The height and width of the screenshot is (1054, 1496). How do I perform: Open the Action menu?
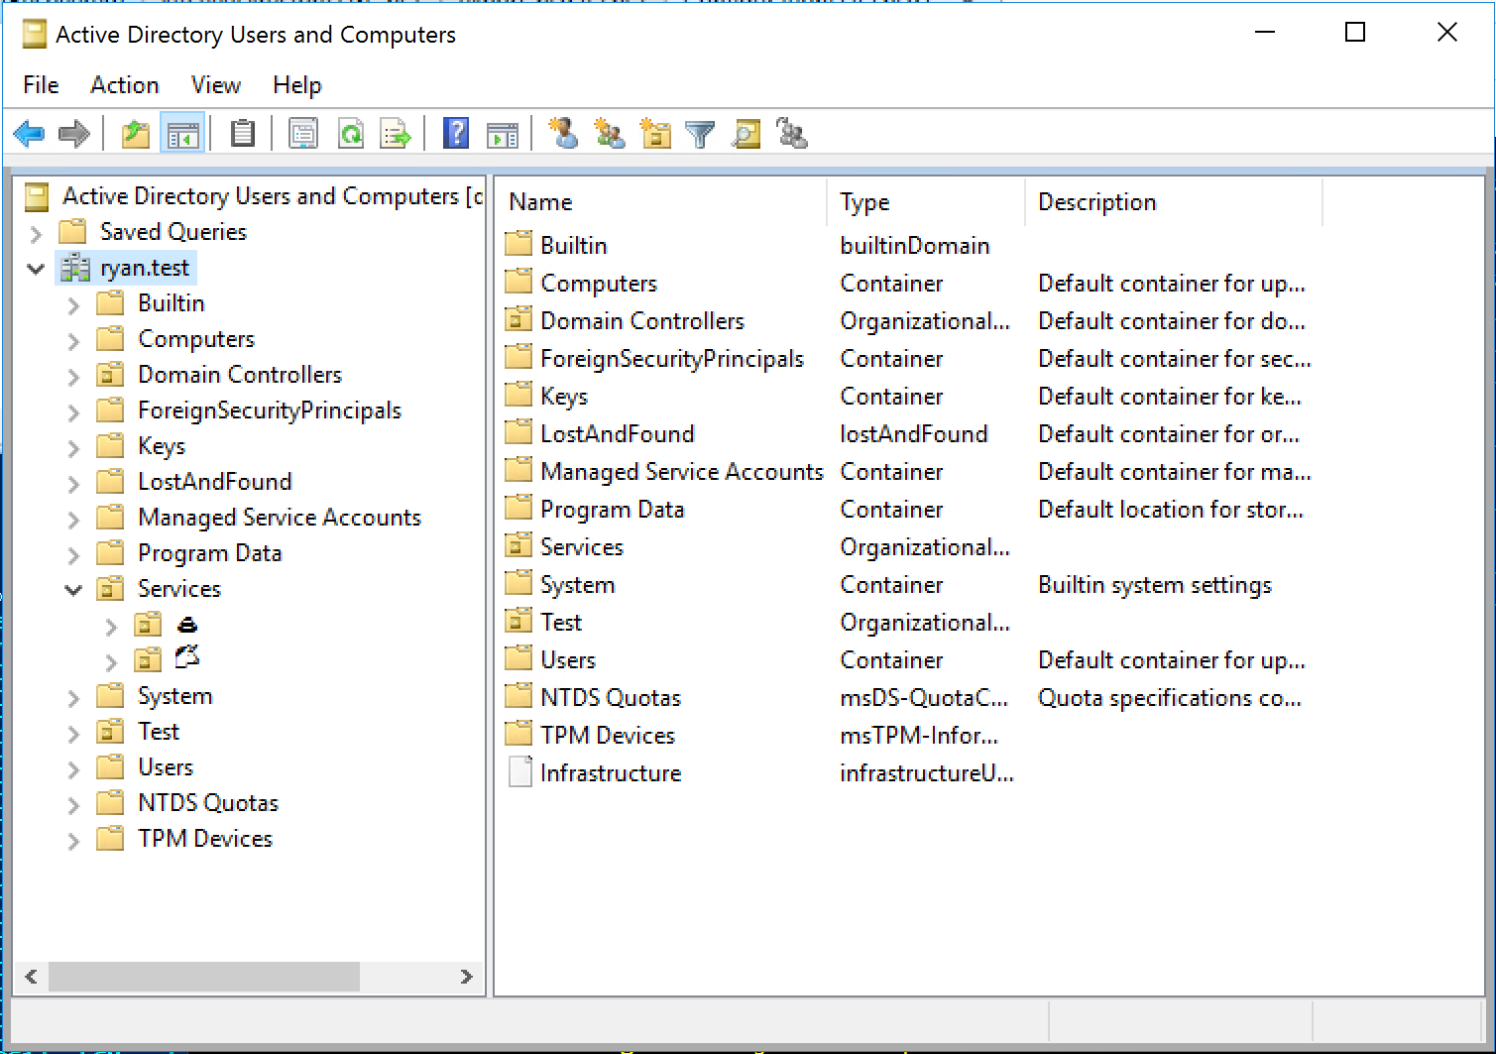tap(125, 85)
